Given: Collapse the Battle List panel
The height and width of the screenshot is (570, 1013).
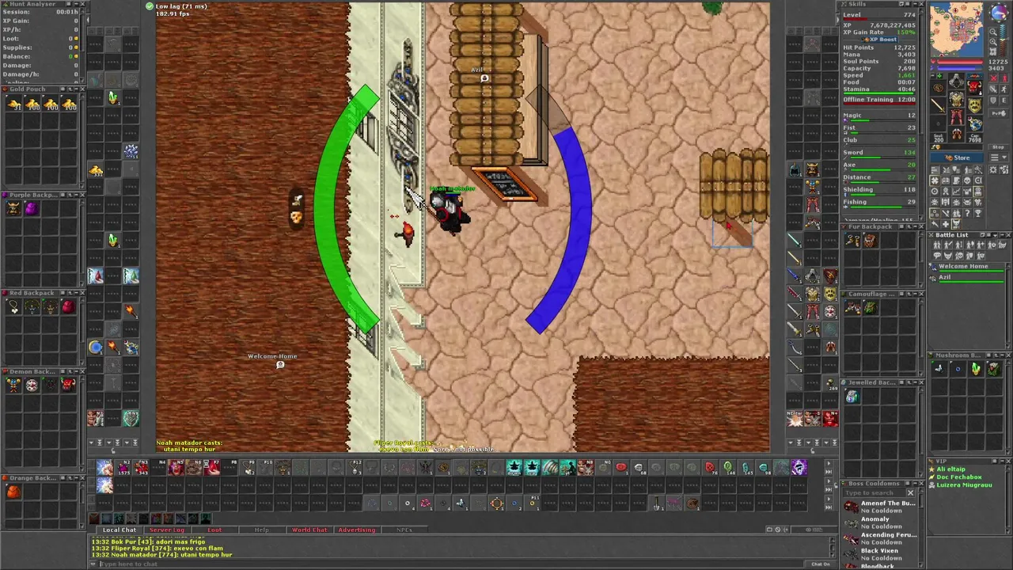Looking at the screenshot, I should coord(1002,235).
